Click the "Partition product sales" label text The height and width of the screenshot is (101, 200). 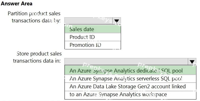click(x=34, y=13)
